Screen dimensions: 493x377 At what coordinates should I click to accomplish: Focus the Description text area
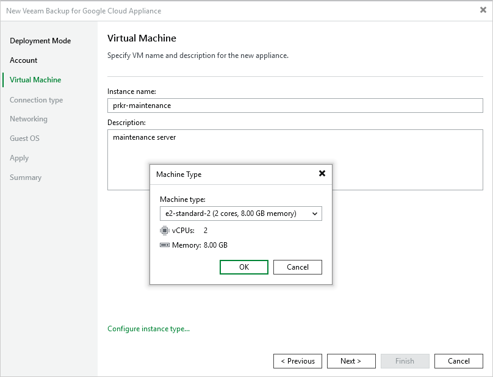click(295, 160)
